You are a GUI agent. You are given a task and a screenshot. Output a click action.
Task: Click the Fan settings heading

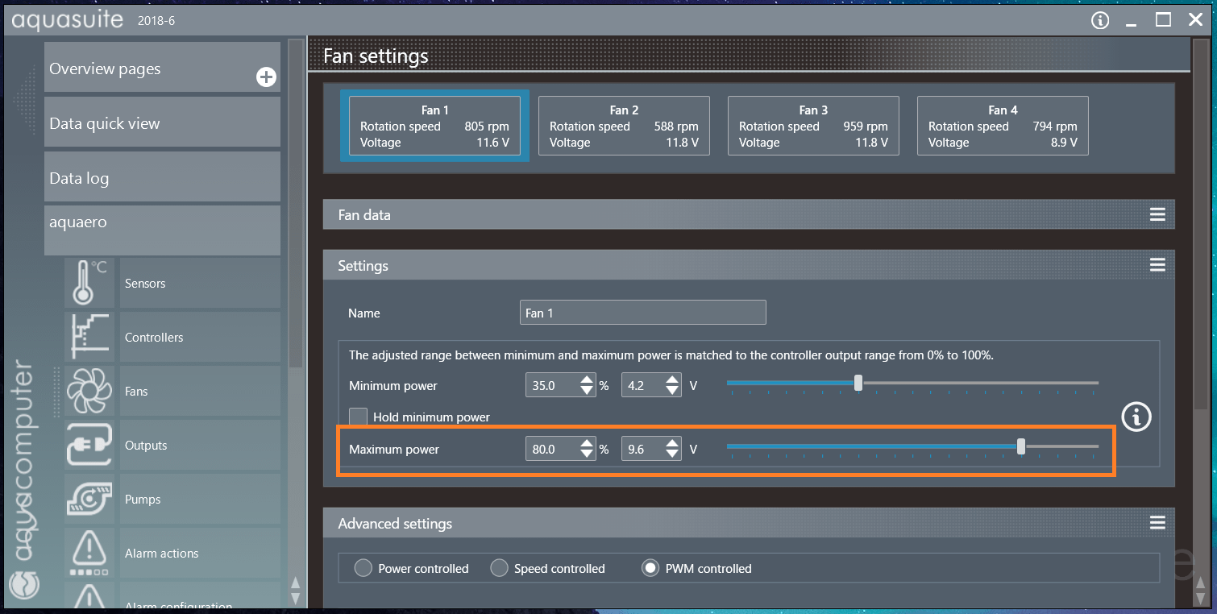click(x=376, y=56)
